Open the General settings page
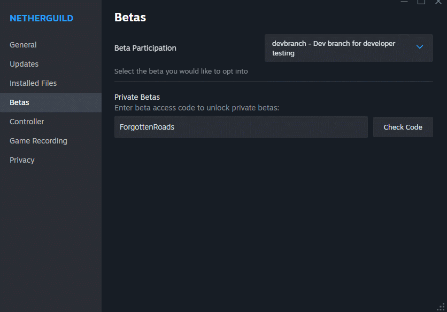Image resolution: width=447 pixels, height=312 pixels. click(23, 45)
